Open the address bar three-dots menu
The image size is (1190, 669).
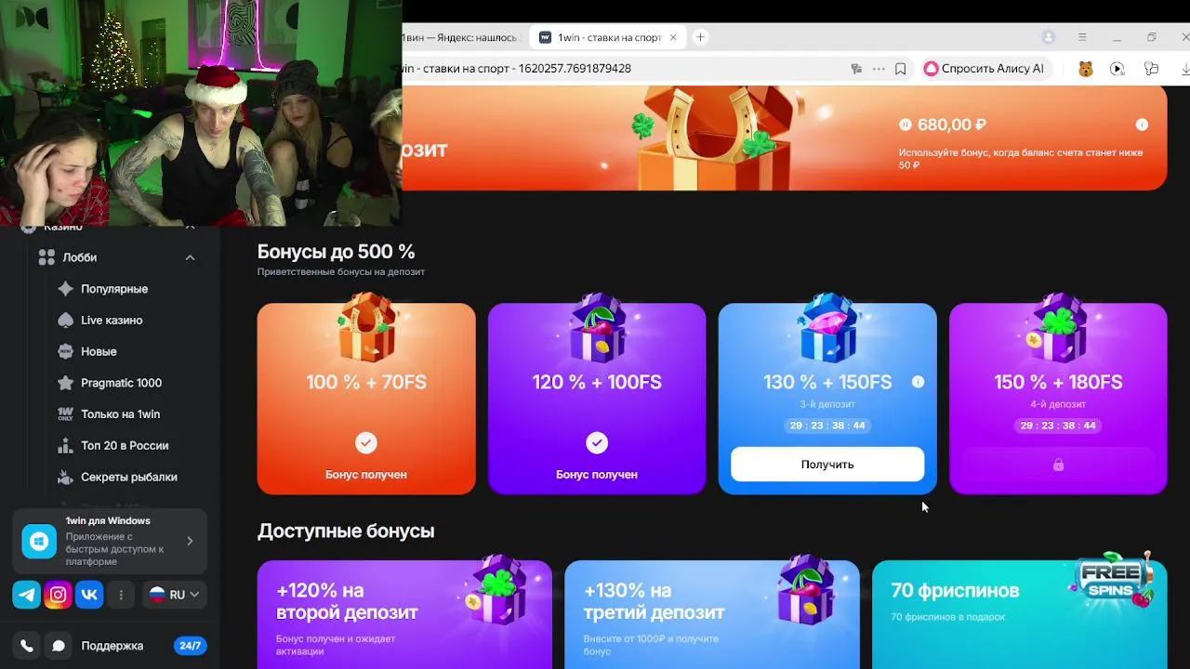click(879, 69)
